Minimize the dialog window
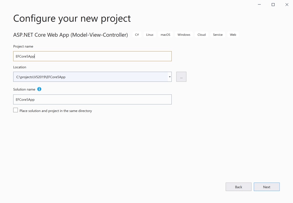 (259, 4)
